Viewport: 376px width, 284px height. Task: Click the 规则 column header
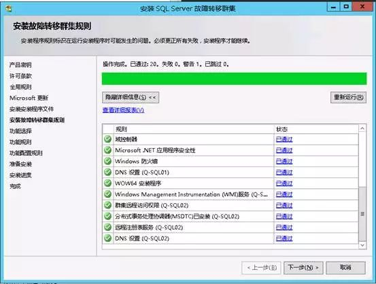pyautogui.click(x=194, y=129)
